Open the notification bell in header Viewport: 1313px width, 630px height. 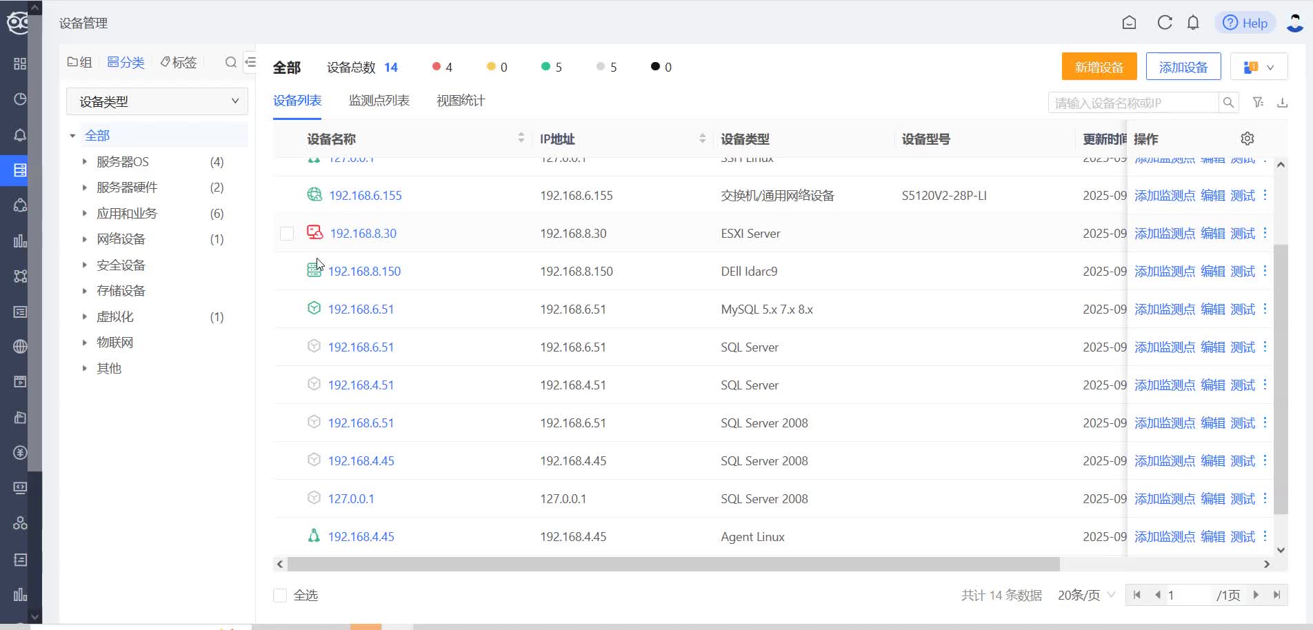[1193, 23]
